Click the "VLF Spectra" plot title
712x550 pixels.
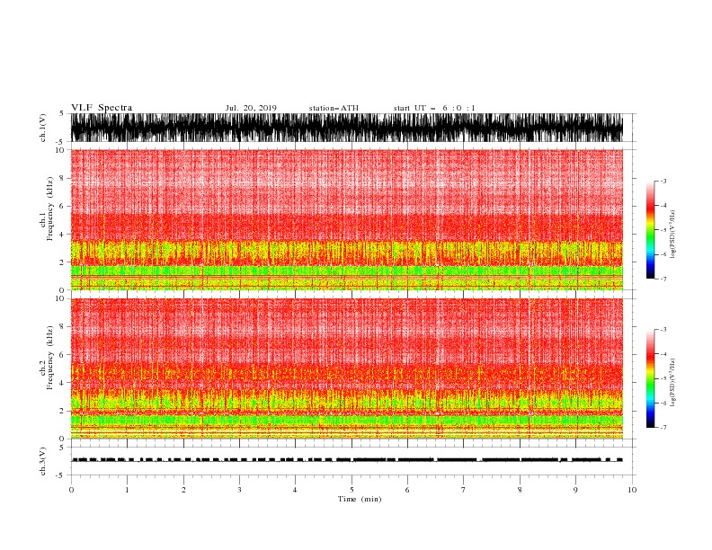[x=102, y=108]
